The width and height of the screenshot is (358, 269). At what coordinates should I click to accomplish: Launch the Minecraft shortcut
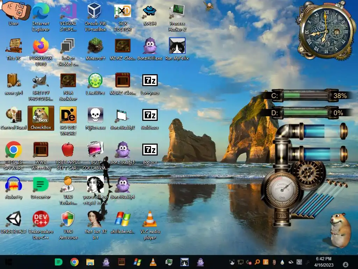tap(95, 49)
